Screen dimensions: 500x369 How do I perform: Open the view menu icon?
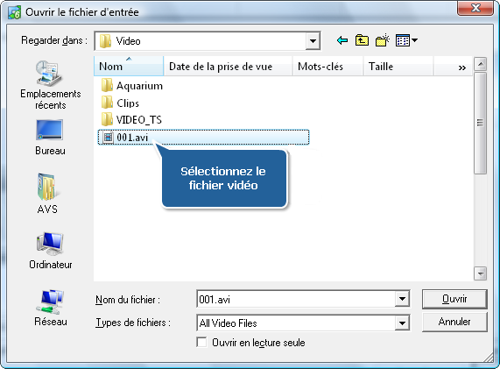click(406, 40)
